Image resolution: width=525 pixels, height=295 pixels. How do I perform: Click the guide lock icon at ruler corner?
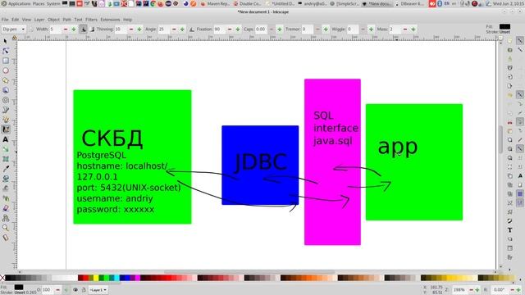14,39
